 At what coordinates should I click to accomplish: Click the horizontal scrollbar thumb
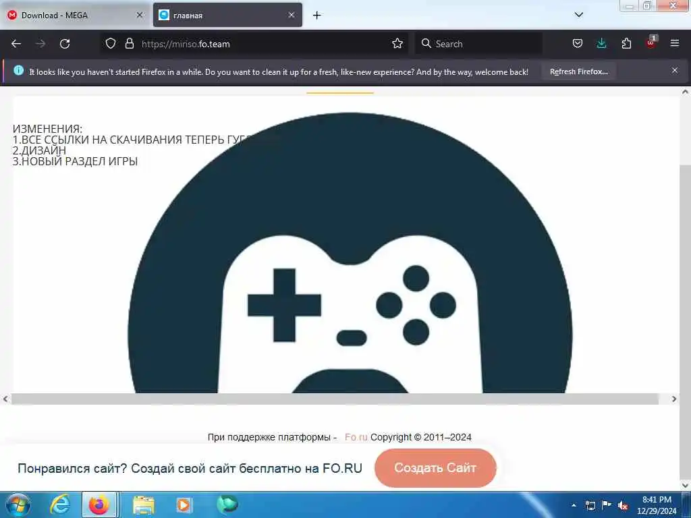coord(335,399)
